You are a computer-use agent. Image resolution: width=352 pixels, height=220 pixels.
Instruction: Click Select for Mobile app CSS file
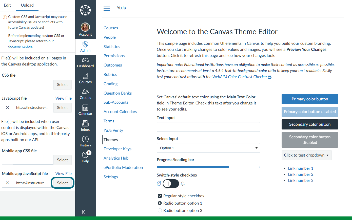[x=63, y=160]
